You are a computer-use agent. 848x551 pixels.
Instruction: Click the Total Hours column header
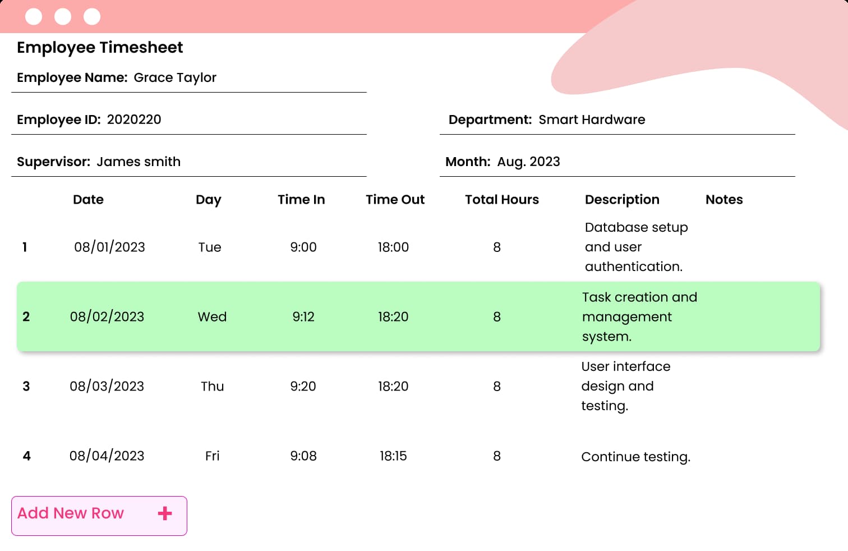501,200
